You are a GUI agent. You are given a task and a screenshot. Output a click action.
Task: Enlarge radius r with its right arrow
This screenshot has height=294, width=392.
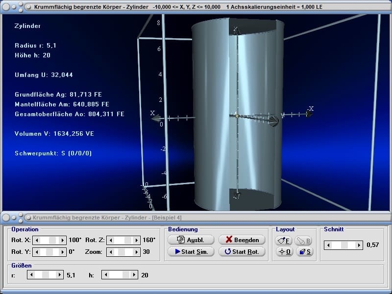coord(59,275)
